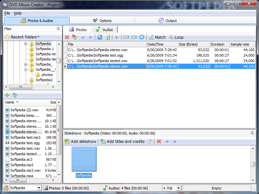Play the selected audio file
This screenshot has width=259, height=194.
(117, 37)
